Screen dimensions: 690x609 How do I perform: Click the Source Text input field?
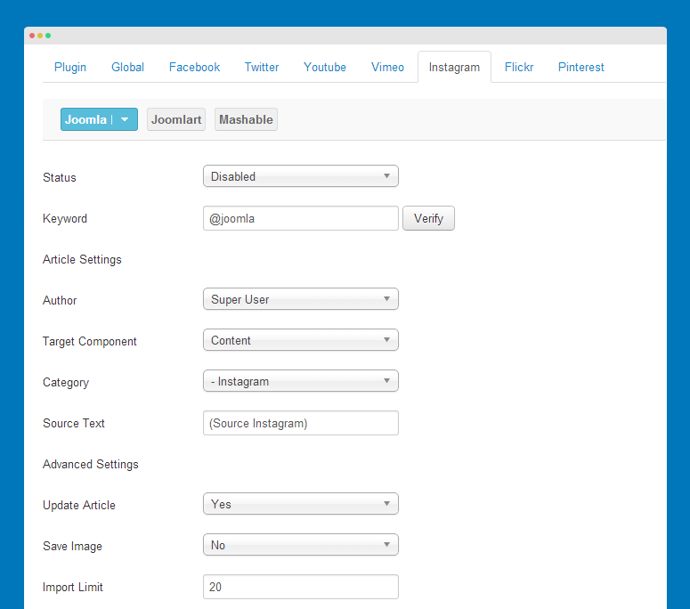pyautogui.click(x=301, y=423)
